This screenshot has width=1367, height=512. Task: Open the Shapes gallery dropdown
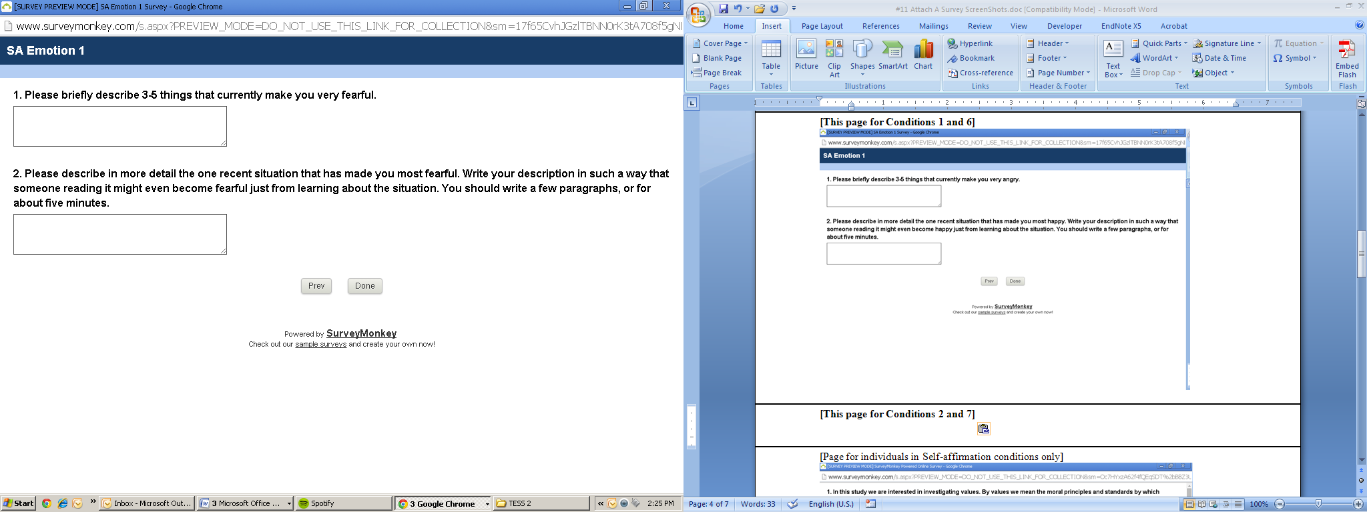coord(862,59)
